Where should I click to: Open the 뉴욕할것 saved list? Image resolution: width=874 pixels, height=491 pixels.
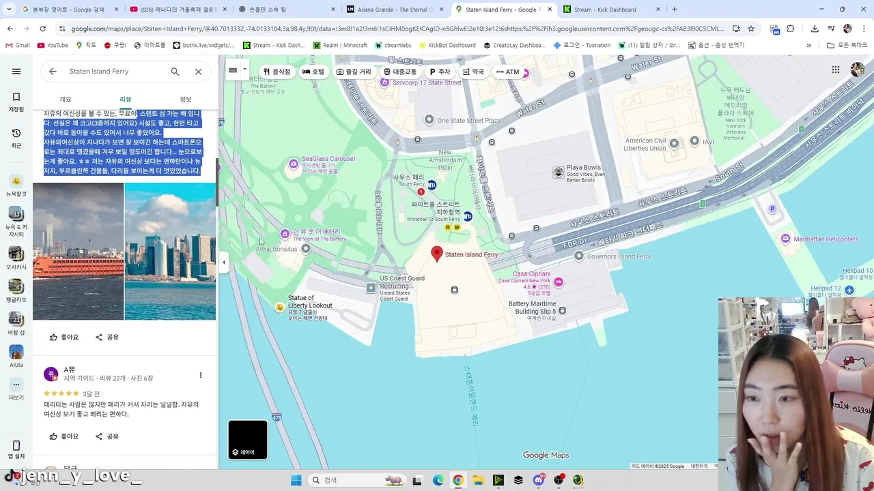(16, 186)
